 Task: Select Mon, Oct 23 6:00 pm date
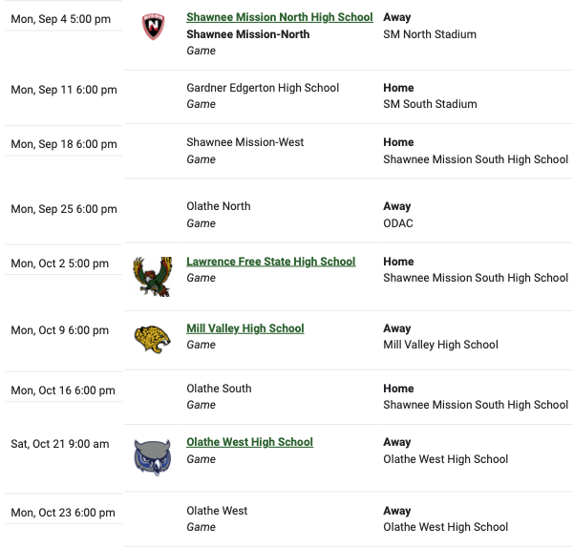[63, 513]
